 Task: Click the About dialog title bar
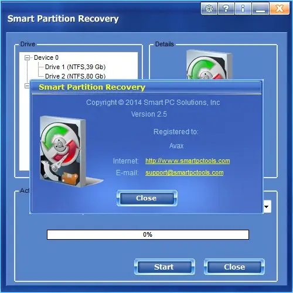click(146, 87)
